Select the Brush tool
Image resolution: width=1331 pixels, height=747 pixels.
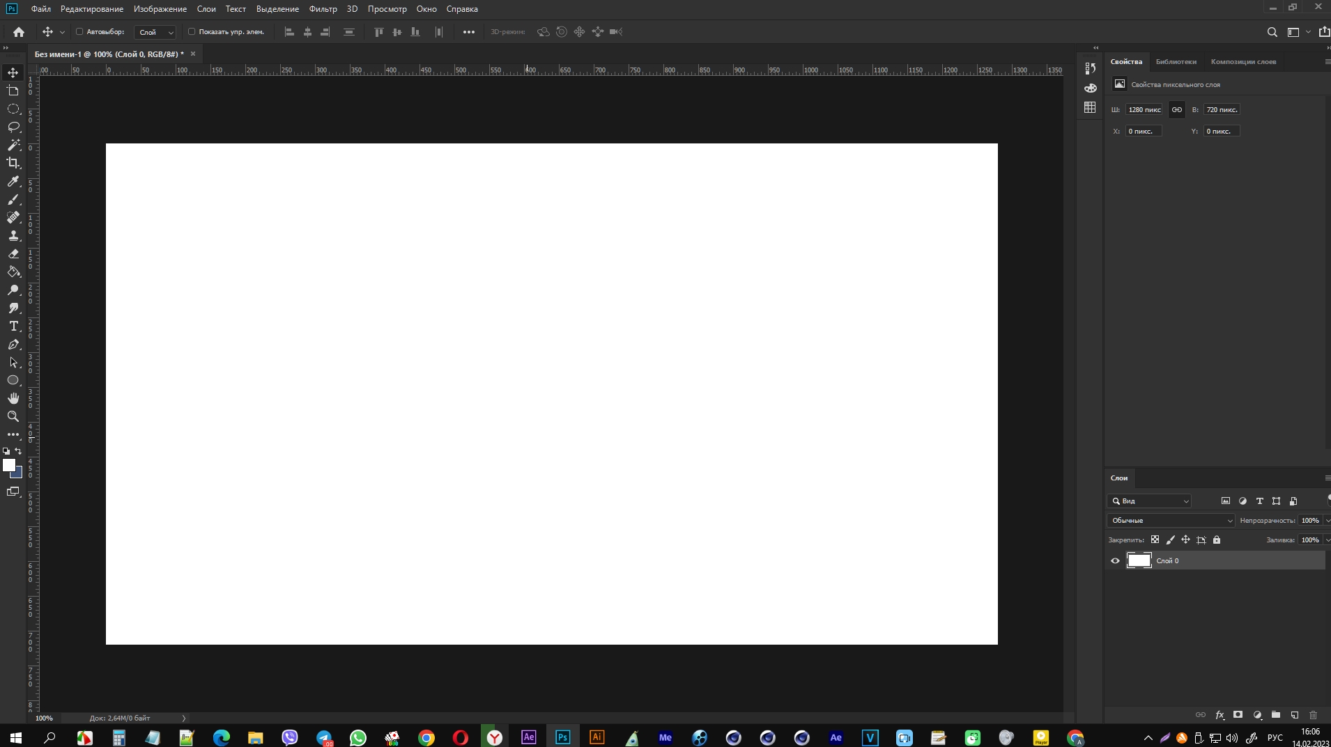point(13,200)
